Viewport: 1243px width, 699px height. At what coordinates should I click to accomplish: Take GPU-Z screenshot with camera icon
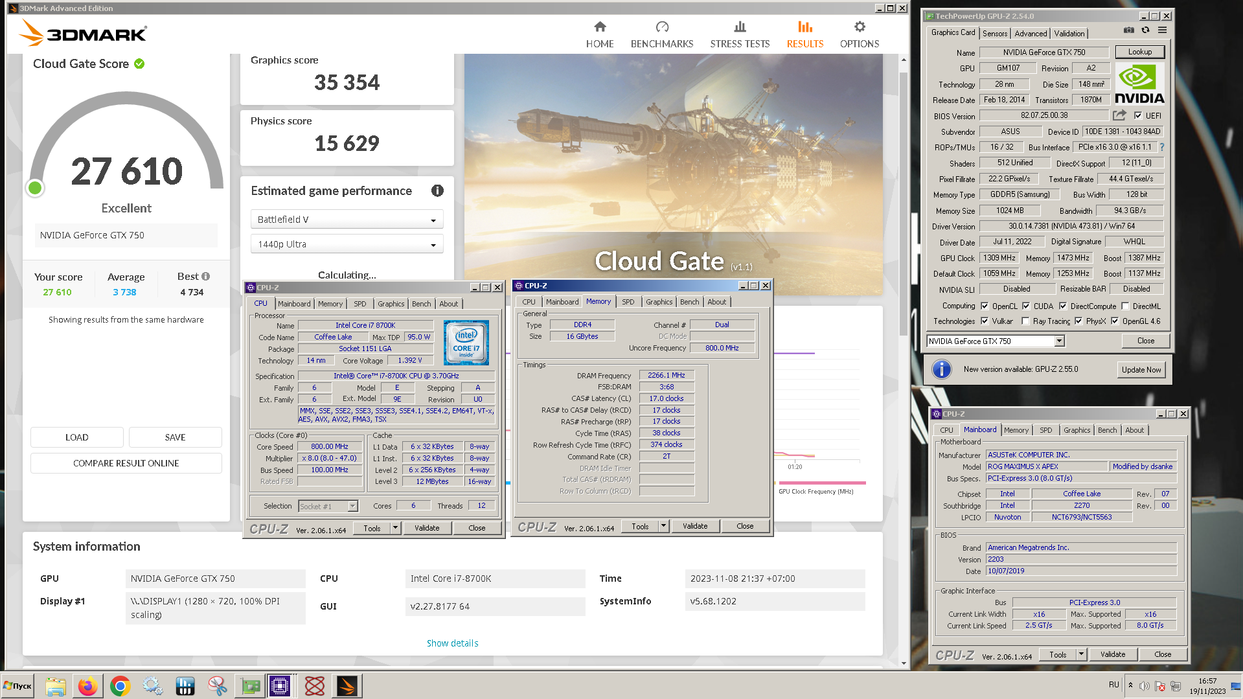[1129, 30]
